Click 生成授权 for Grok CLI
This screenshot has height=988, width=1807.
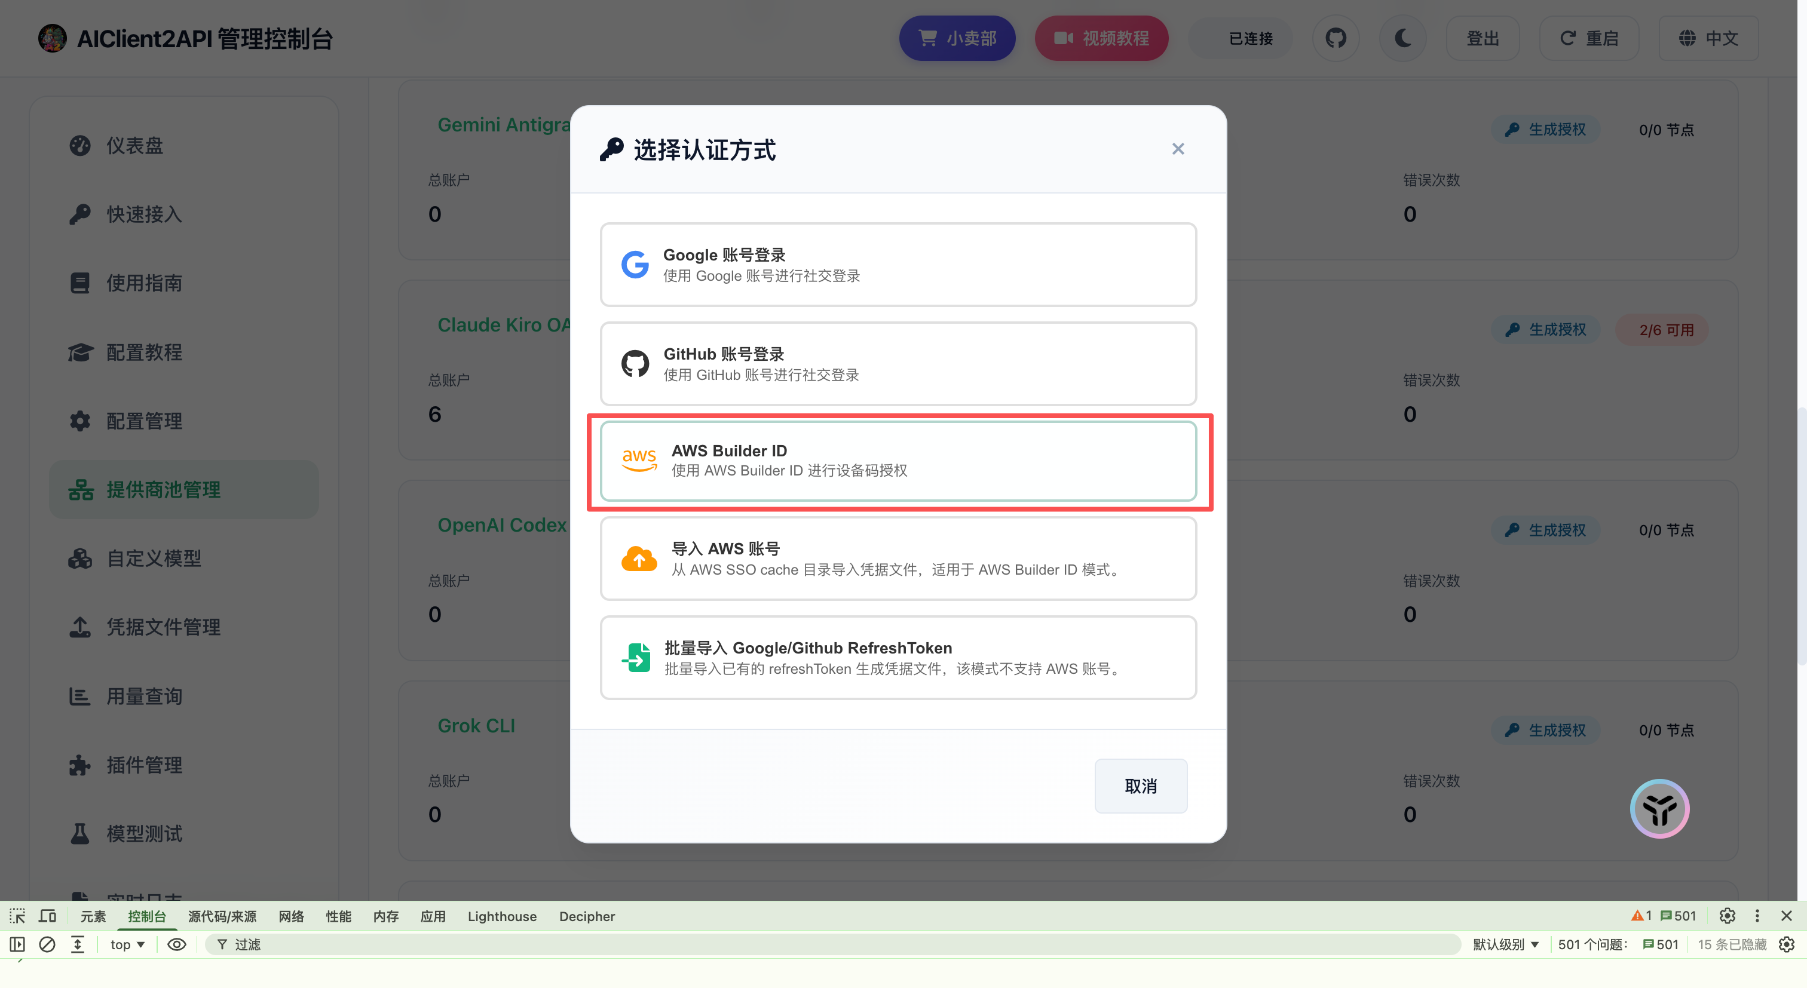[x=1545, y=730]
